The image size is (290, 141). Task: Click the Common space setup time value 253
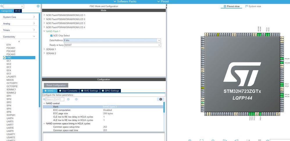pyautogui.click(x=105, y=127)
